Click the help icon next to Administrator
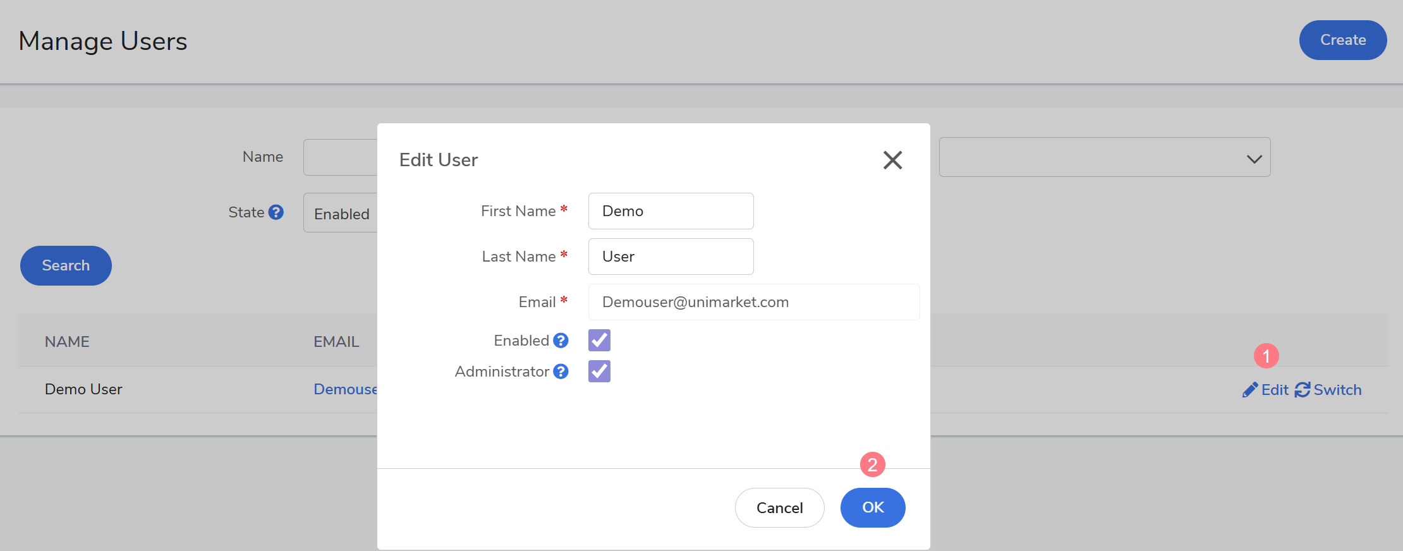 tap(561, 372)
